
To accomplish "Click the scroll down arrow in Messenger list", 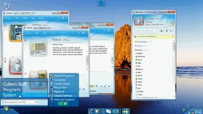I will tap(174, 97).
